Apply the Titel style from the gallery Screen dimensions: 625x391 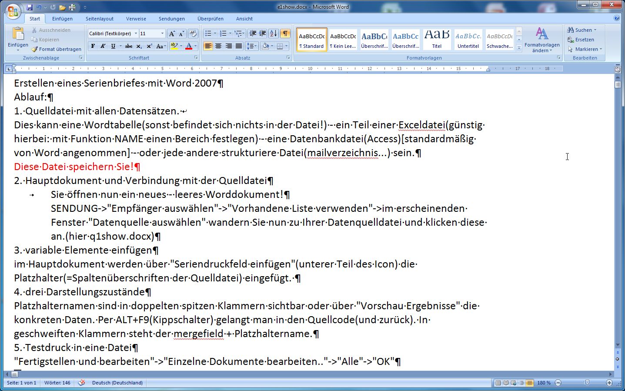(437, 40)
